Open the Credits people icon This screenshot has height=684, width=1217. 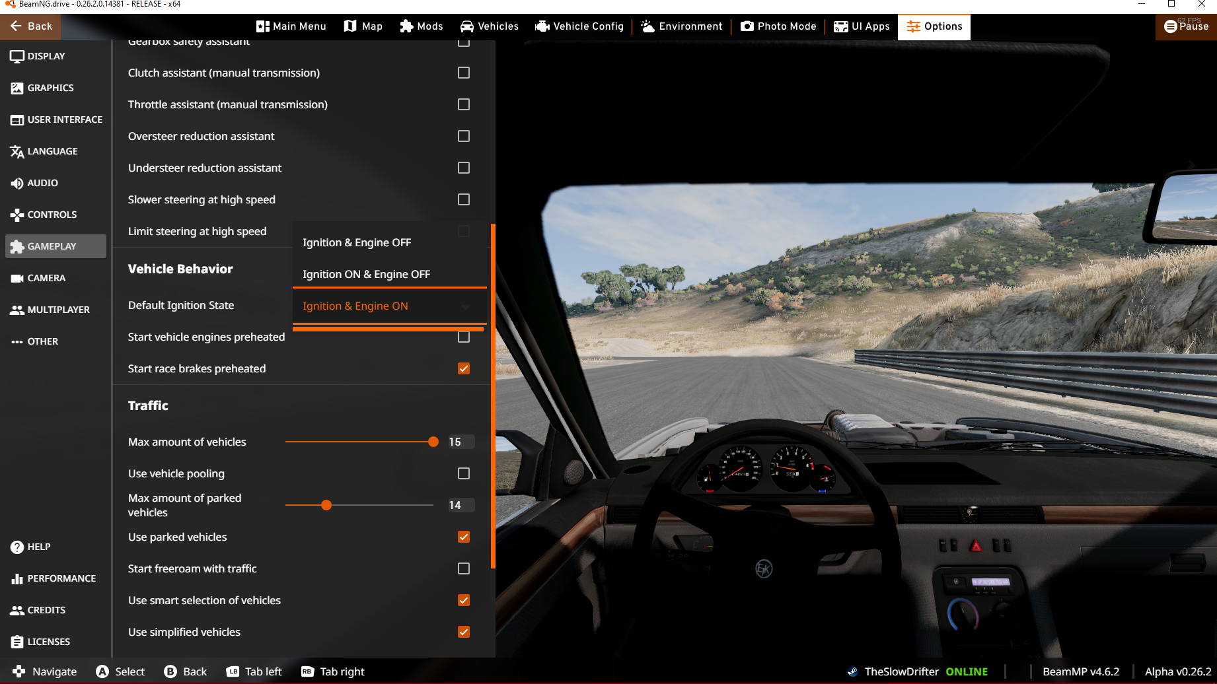17,610
